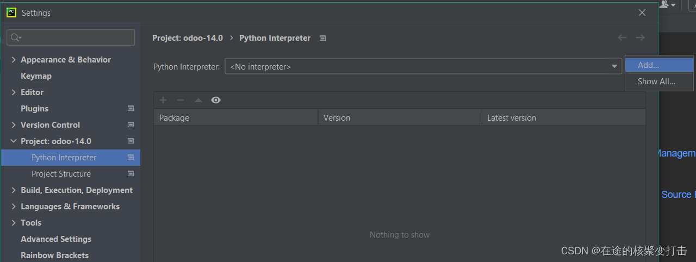Screen dimensions: 696x262
Task: Click the install package plus icon
Action: pyautogui.click(x=163, y=100)
